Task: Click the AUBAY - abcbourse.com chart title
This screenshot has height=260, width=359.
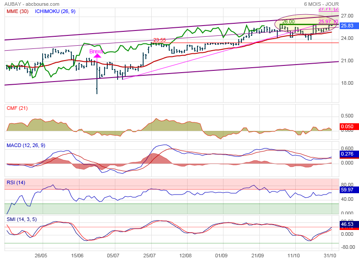Action: (x=32, y=4)
